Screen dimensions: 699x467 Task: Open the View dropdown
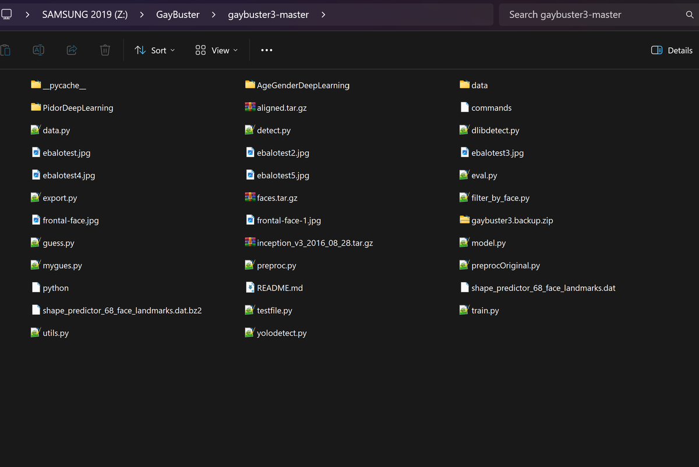tap(217, 50)
